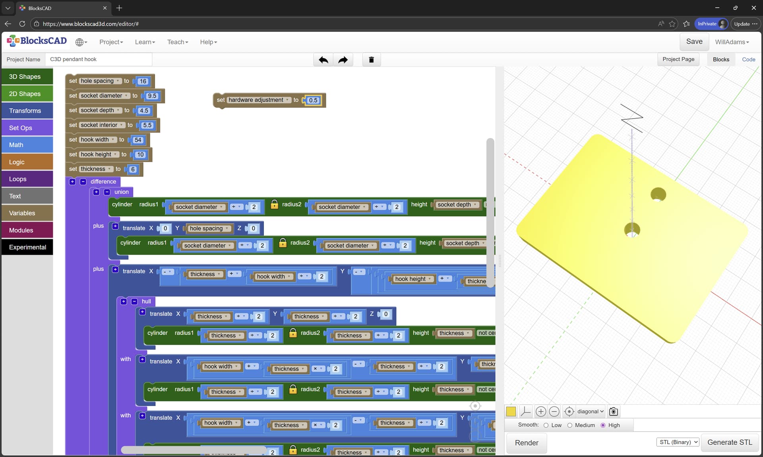Open the STL (Binary) format dropdown
763x457 pixels.
pos(678,442)
